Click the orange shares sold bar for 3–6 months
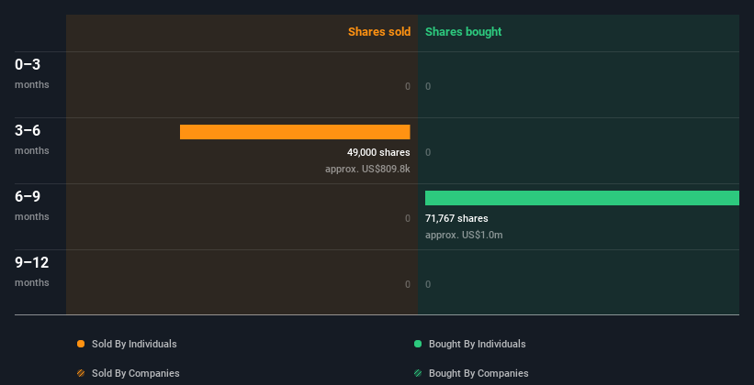Image resolution: width=754 pixels, height=385 pixels. [x=295, y=132]
